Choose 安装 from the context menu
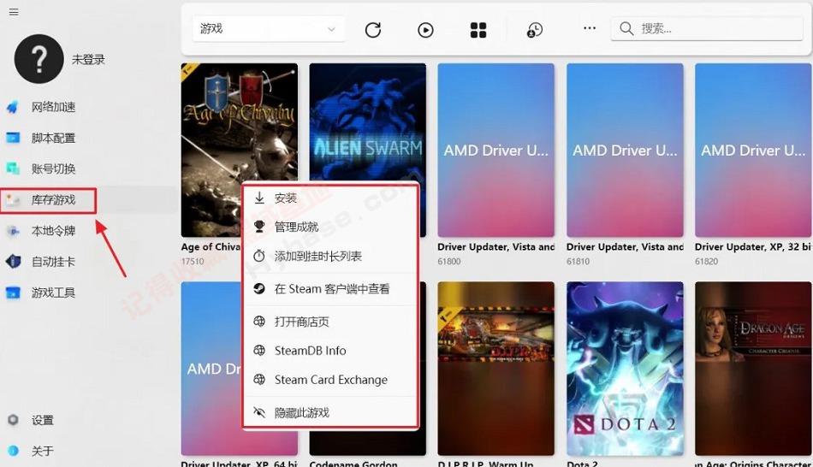This screenshot has height=467, width=813. 330,198
